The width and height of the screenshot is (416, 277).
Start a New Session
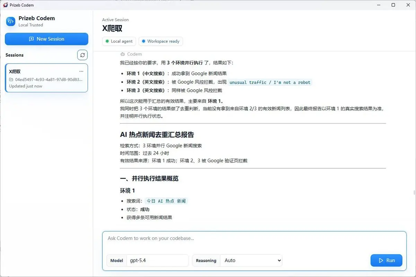point(46,39)
